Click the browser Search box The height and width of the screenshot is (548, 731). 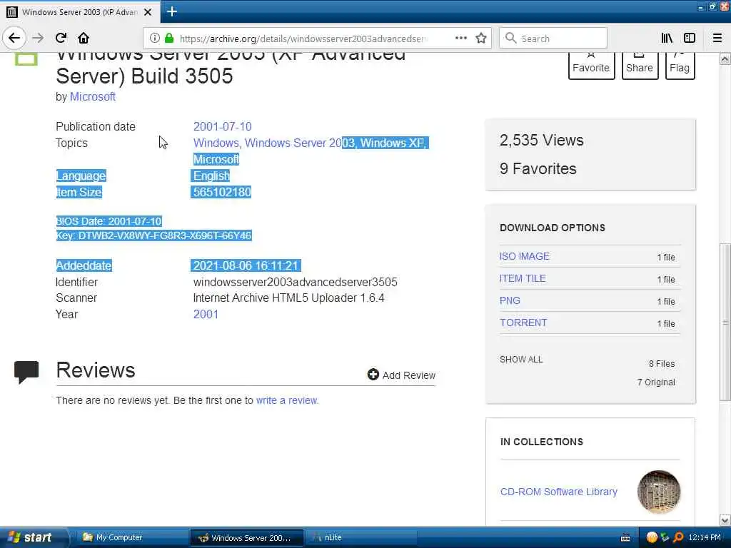(553, 39)
